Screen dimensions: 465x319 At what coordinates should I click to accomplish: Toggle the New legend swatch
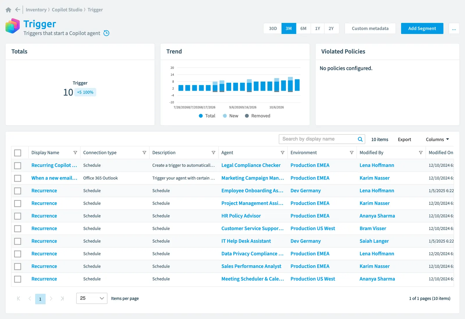point(225,116)
